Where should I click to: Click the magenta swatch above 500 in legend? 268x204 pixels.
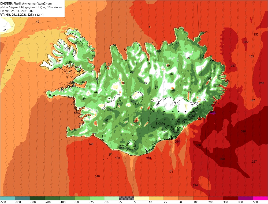click(x=260, y=198)
